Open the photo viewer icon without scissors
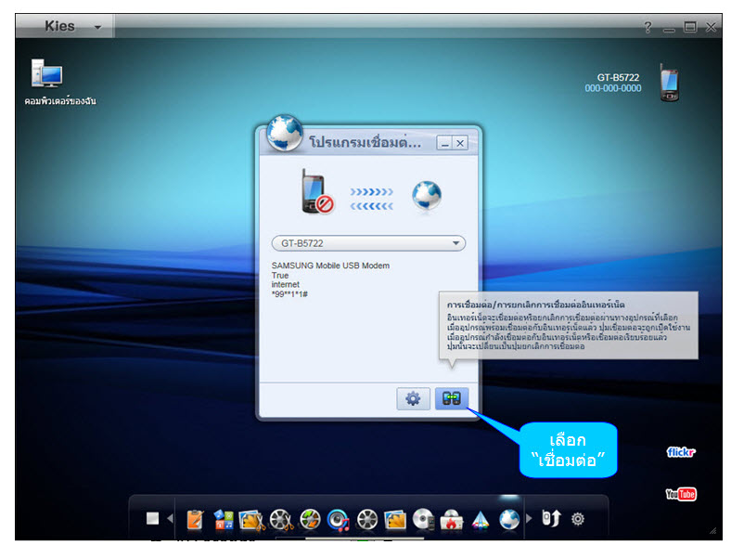The width and height of the screenshot is (744, 558). tap(395, 519)
